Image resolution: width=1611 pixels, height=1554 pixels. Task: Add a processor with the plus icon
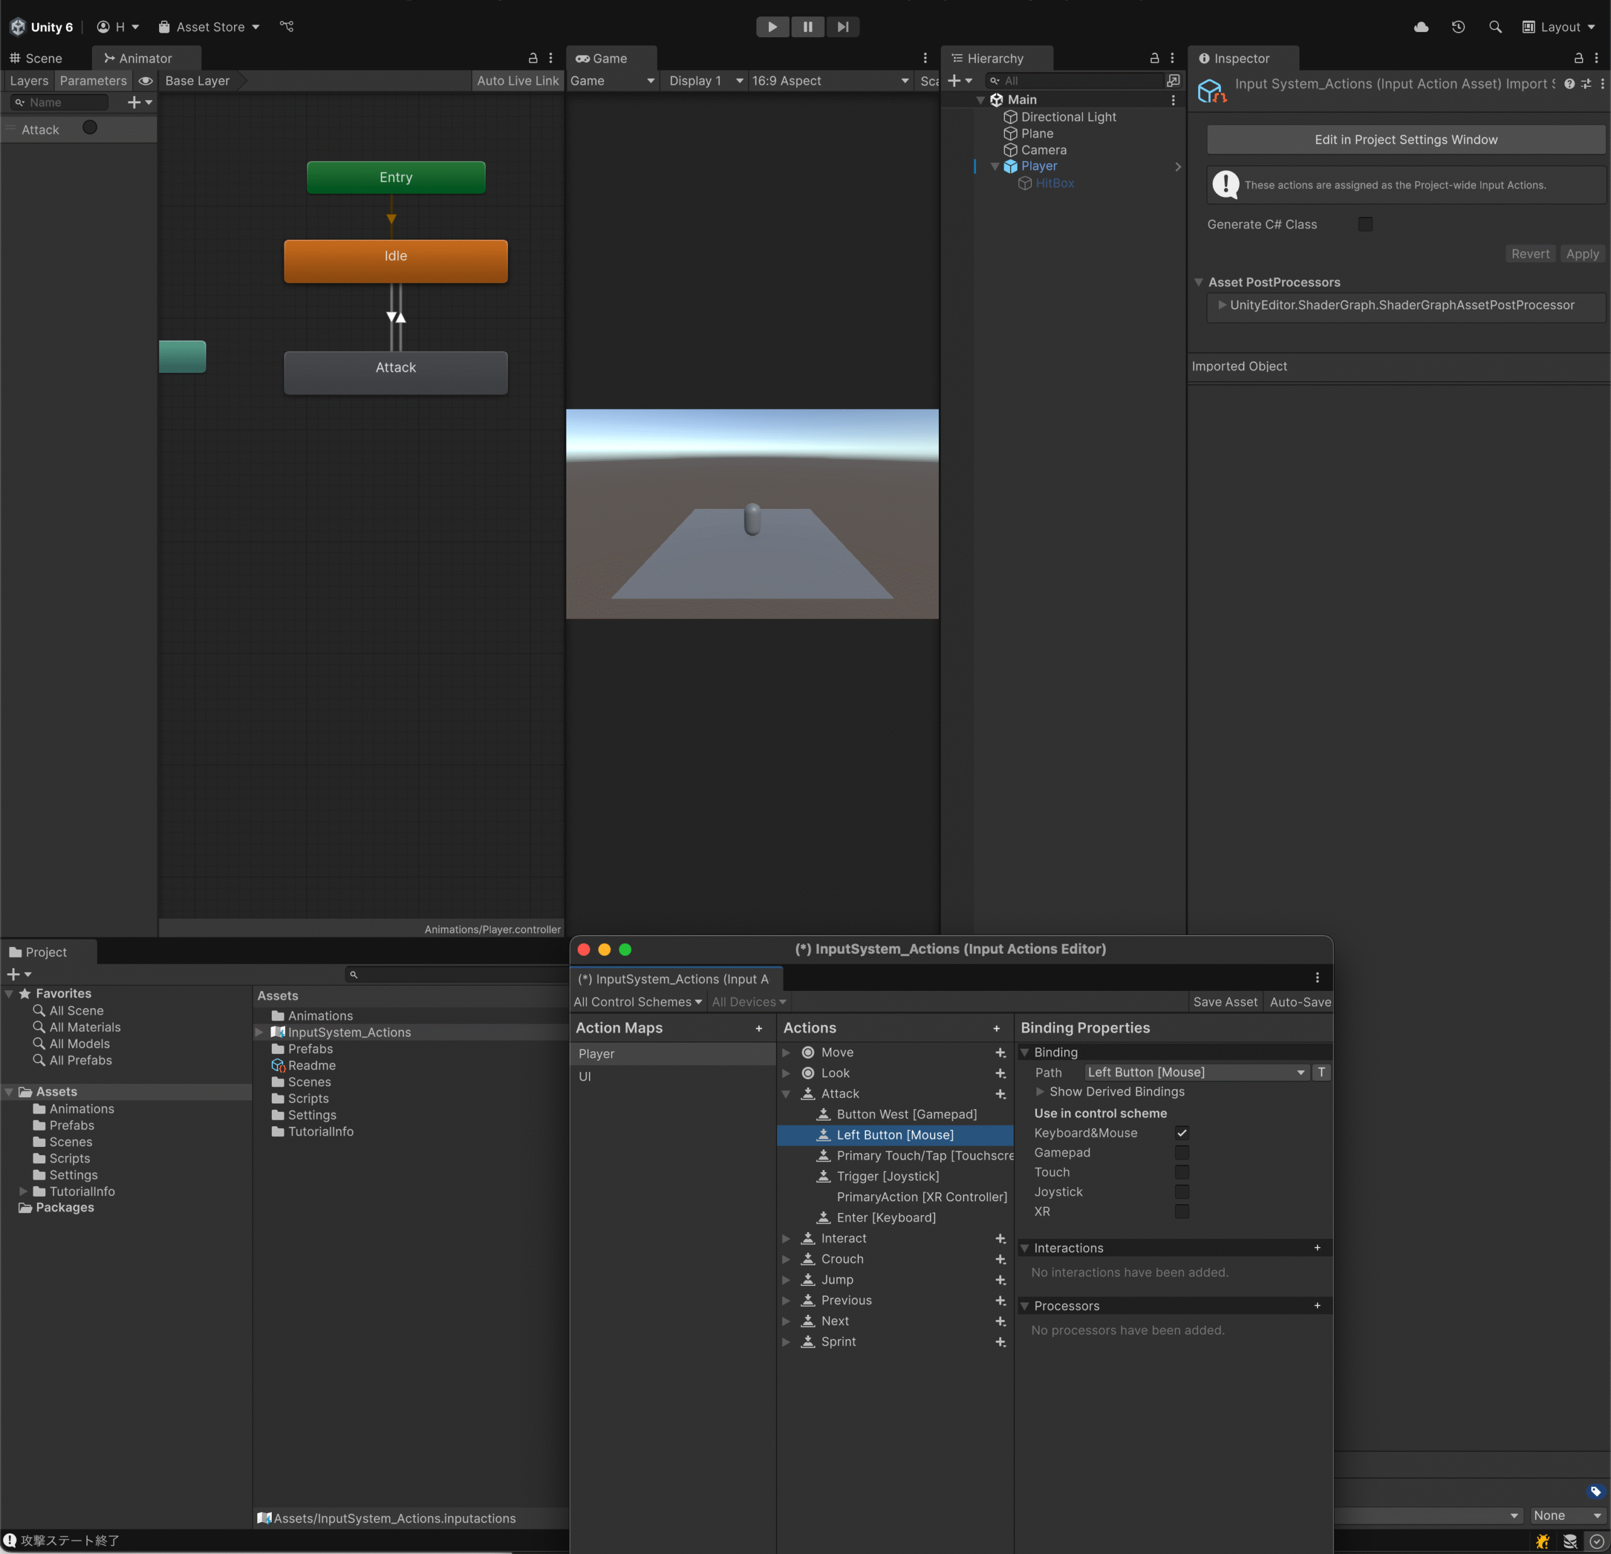(1316, 1306)
